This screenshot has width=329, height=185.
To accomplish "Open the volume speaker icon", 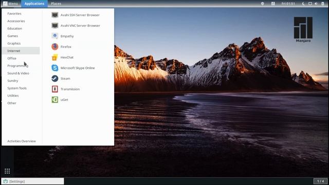I will 317,4.
